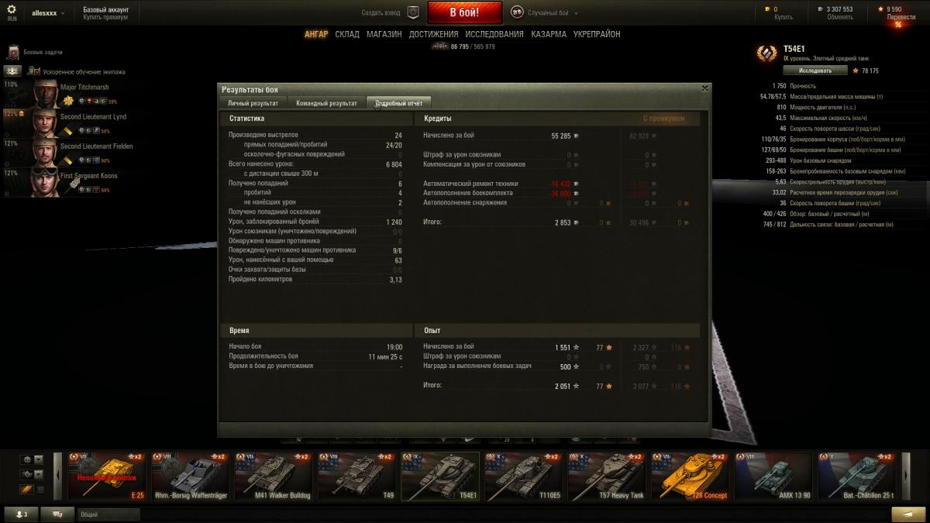Click Исследовать button for T54E1
The image size is (930, 523).
(x=815, y=71)
